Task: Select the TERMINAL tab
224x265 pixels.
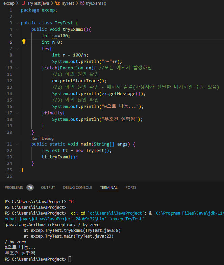Action: point(109,187)
